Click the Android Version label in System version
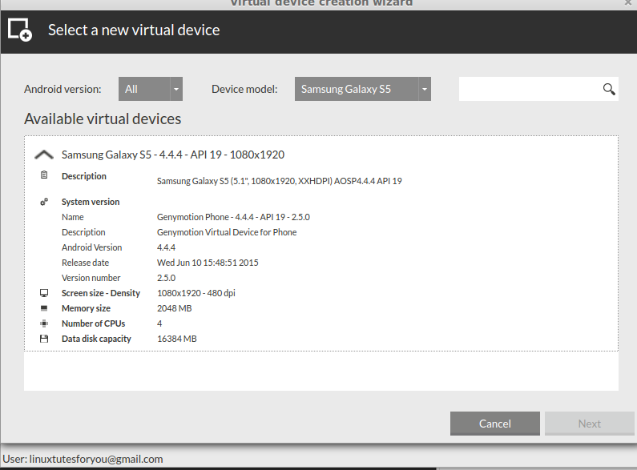 point(92,247)
